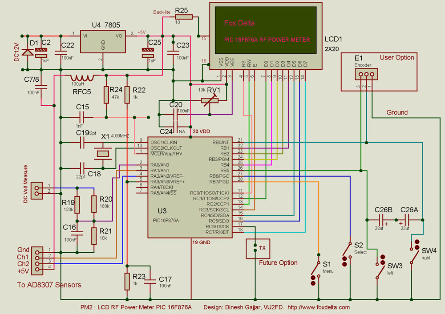
Task: Click the C17 100nF capacitor
Action: [x=152, y=281]
